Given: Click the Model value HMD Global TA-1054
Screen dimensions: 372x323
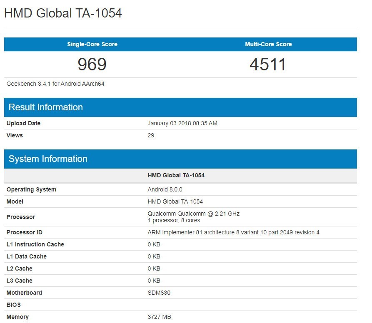Looking at the screenshot, I should point(175,201).
